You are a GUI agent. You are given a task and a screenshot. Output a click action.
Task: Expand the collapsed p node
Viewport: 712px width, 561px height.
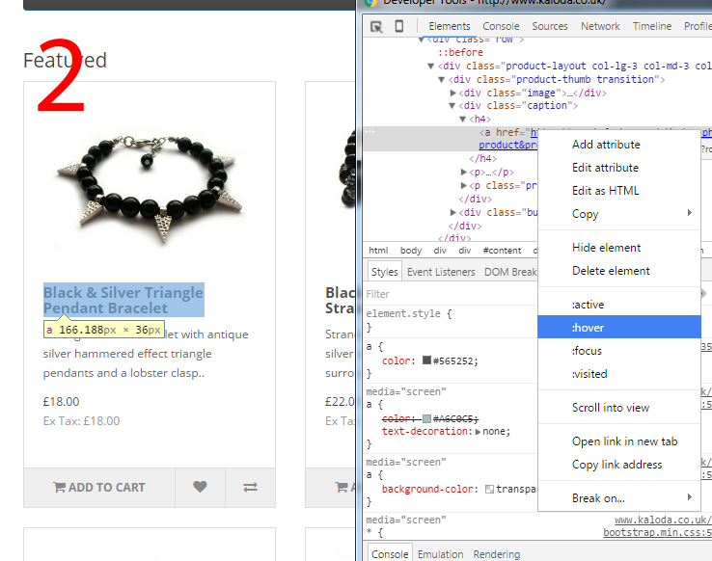(x=464, y=173)
